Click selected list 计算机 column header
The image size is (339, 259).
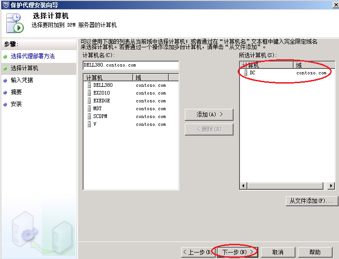pos(267,65)
